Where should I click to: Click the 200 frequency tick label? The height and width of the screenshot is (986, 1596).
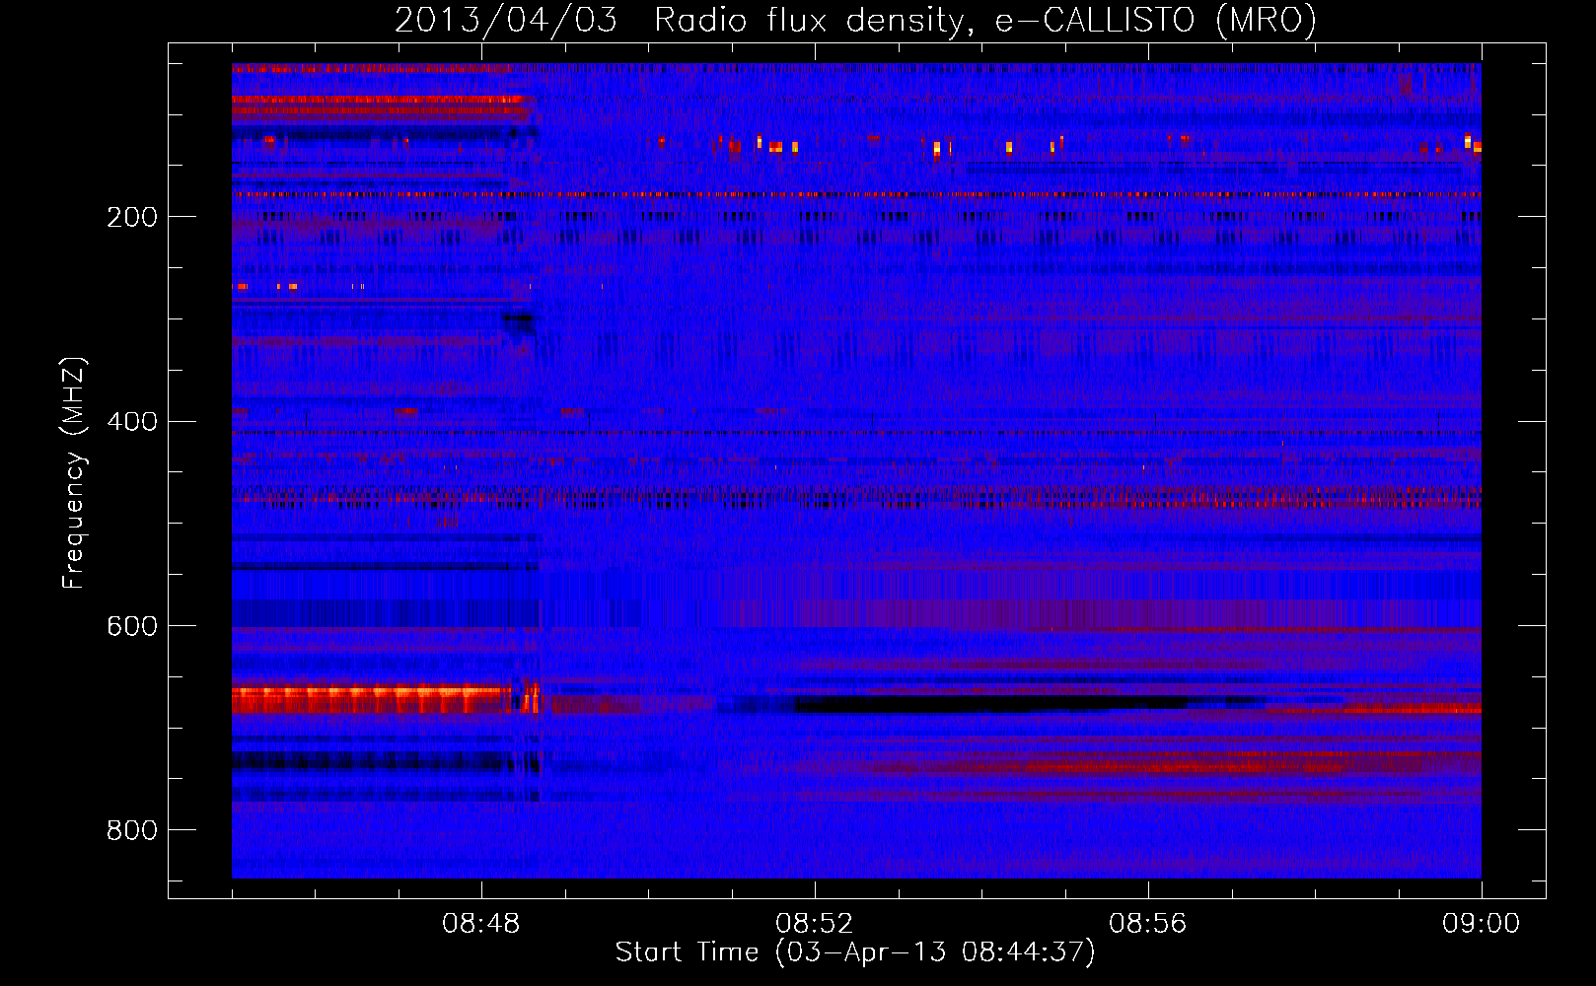[132, 217]
